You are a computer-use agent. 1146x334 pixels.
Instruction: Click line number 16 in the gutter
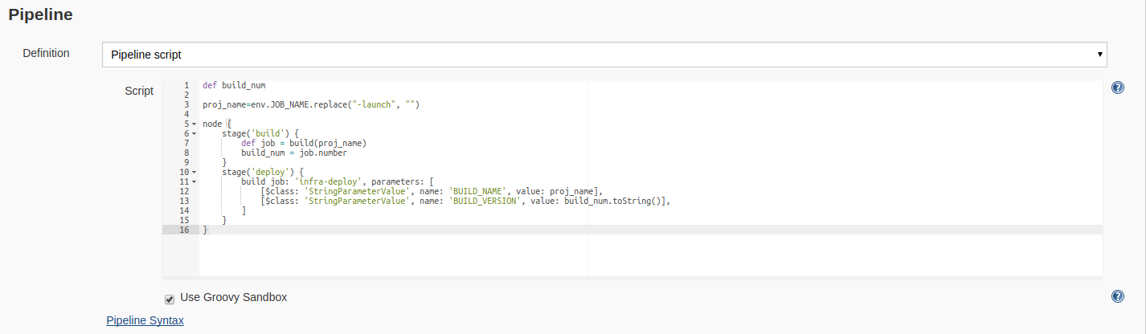coord(184,230)
